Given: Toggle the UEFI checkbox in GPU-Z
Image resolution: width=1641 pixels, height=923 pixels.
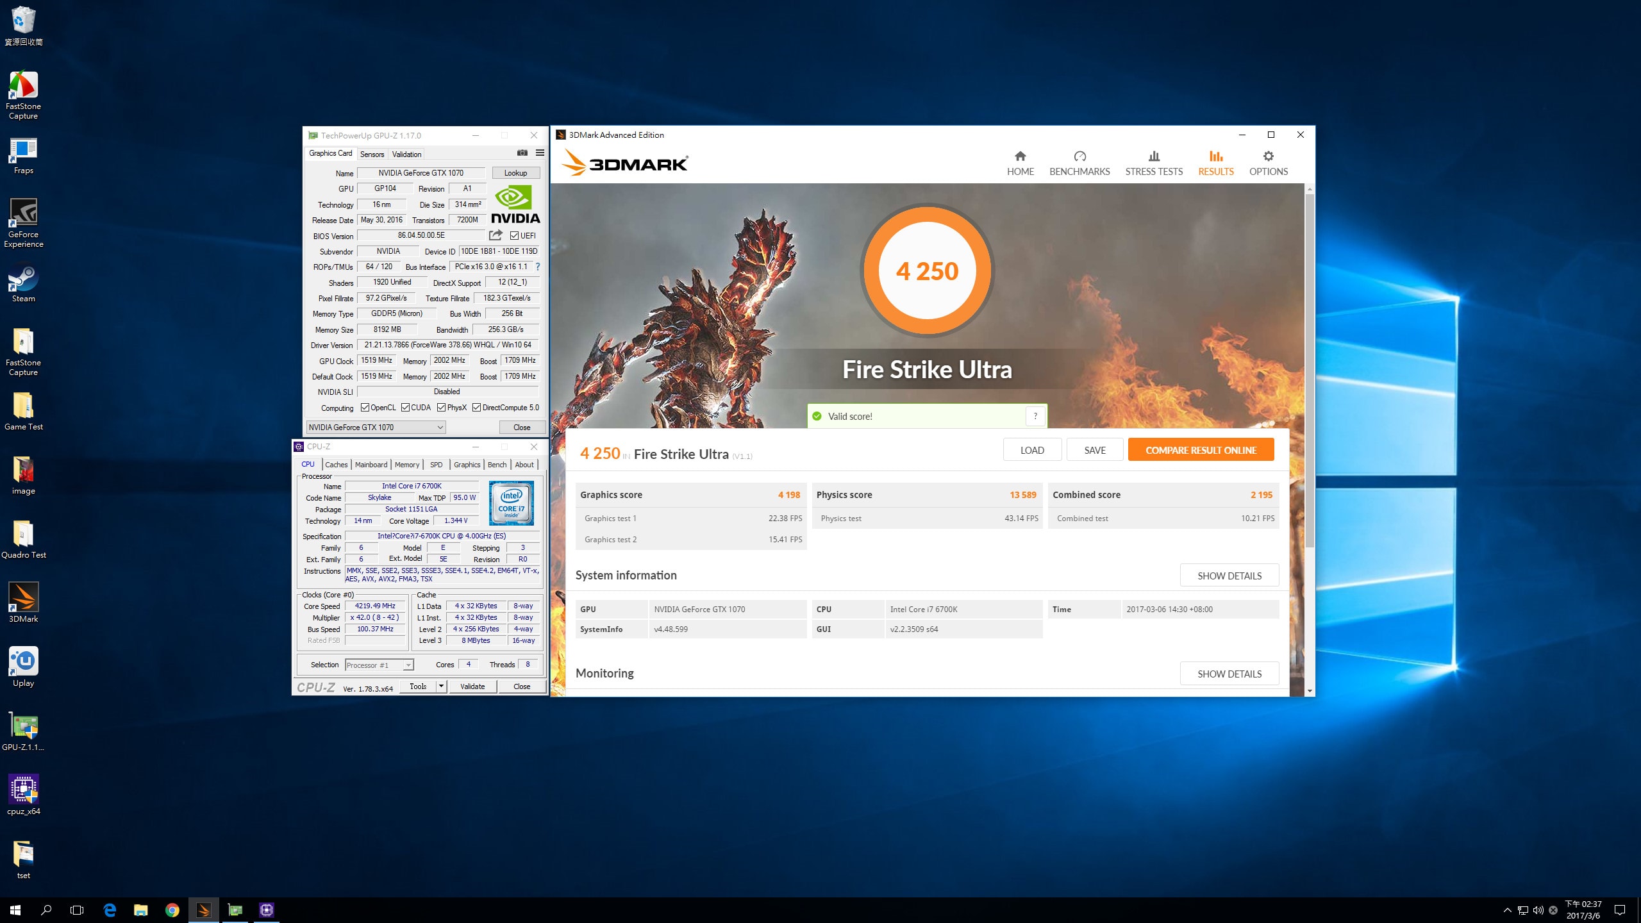Looking at the screenshot, I should (x=514, y=236).
